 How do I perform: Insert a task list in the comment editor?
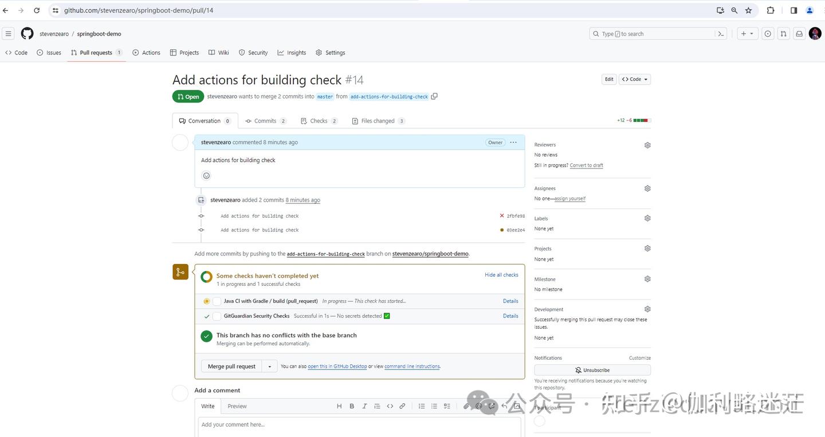447,405
